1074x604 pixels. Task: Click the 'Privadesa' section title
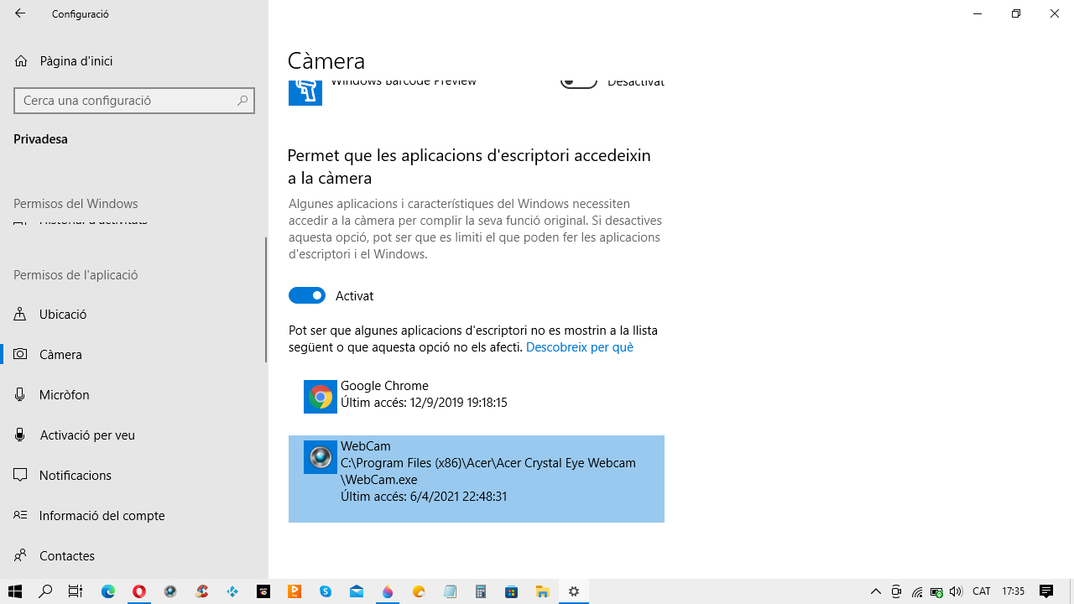tap(40, 138)
